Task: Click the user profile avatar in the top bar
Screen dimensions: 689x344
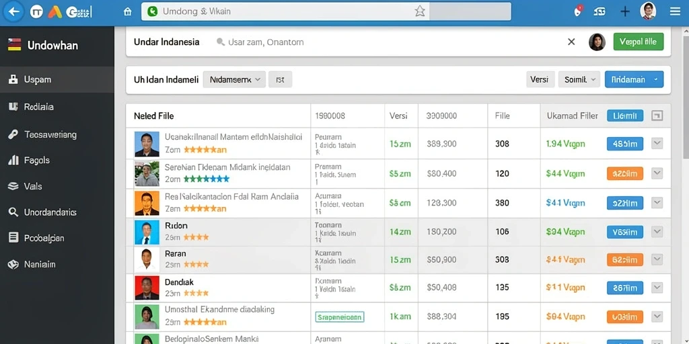Action: click(x=648, y=11)
